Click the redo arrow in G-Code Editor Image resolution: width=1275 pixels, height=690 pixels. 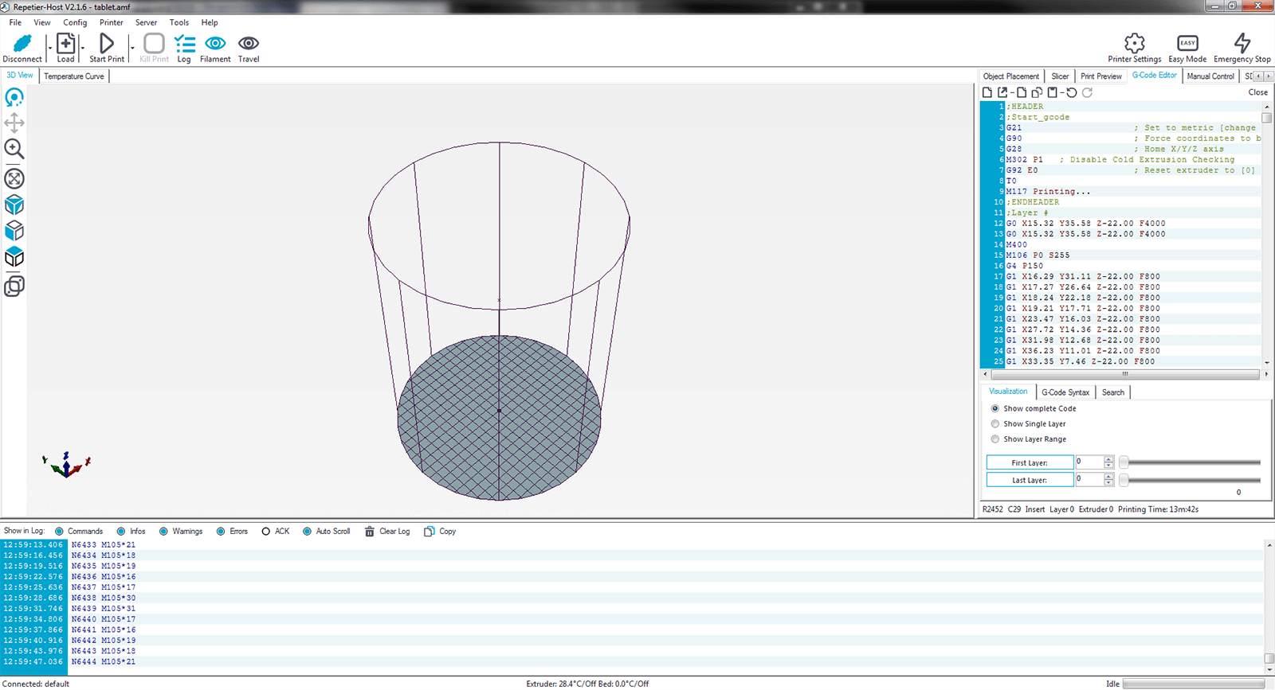1087,92
